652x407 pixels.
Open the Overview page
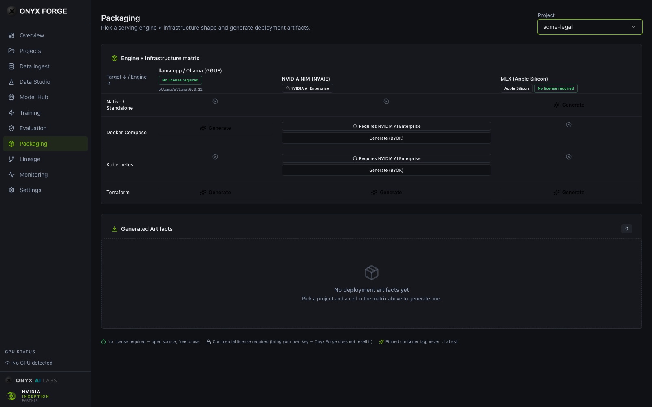coord(45,35)
